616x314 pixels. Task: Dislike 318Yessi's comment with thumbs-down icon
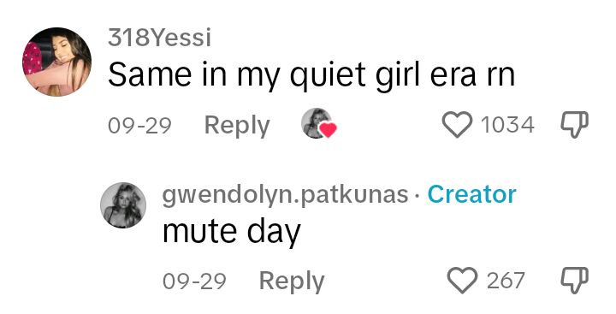click(574, 125)
